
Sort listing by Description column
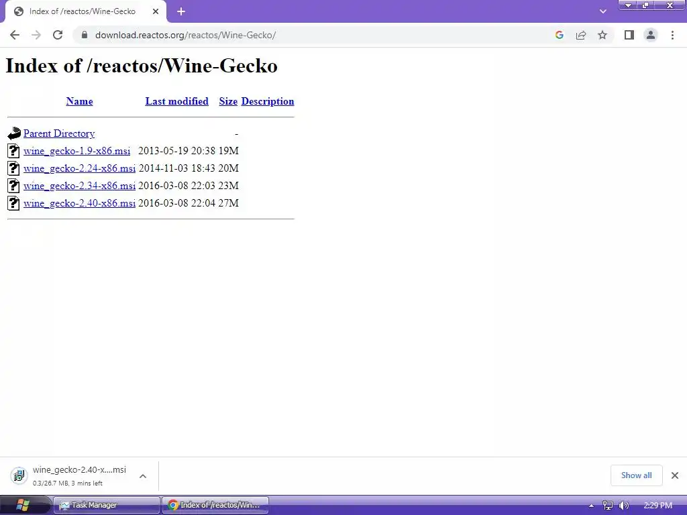click(268, 101)
